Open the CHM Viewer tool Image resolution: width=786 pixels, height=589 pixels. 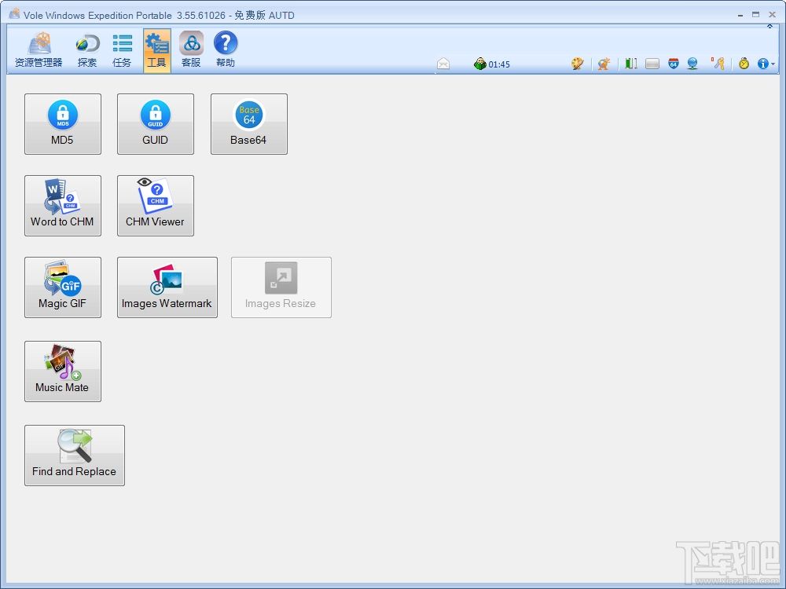[x=156, y=205]
